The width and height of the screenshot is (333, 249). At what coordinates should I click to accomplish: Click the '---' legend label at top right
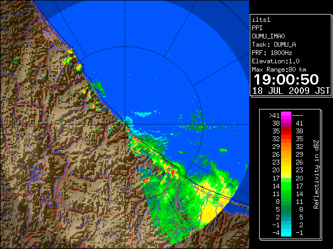click(298, 116)
